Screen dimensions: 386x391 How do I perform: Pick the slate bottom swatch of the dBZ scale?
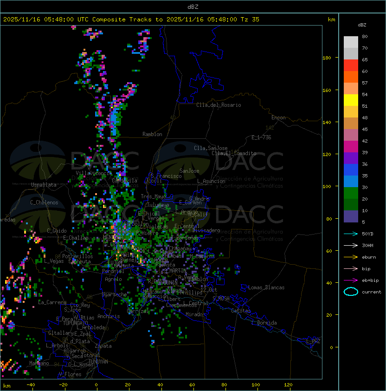[351, 216]
